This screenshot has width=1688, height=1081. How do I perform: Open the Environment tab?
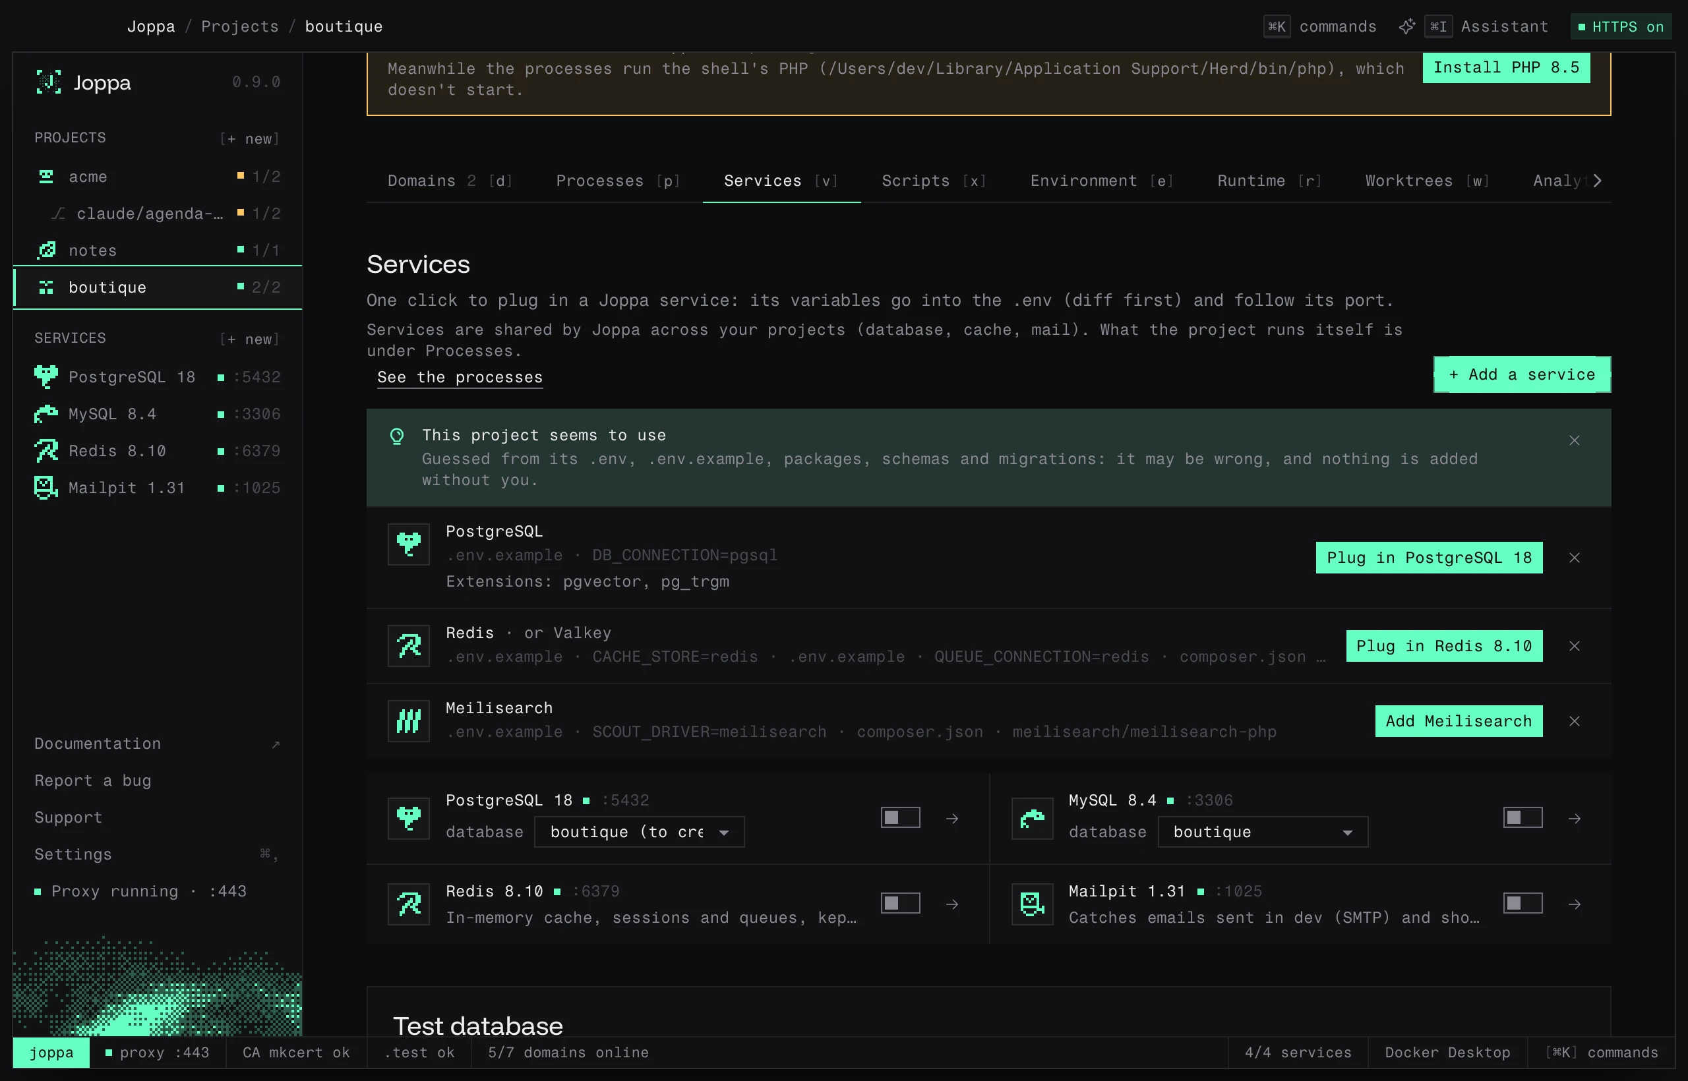[1102, 181]
